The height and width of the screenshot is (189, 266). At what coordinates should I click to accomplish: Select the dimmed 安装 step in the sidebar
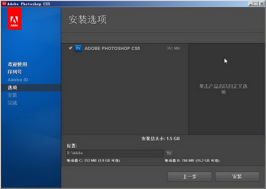point(12,95)
